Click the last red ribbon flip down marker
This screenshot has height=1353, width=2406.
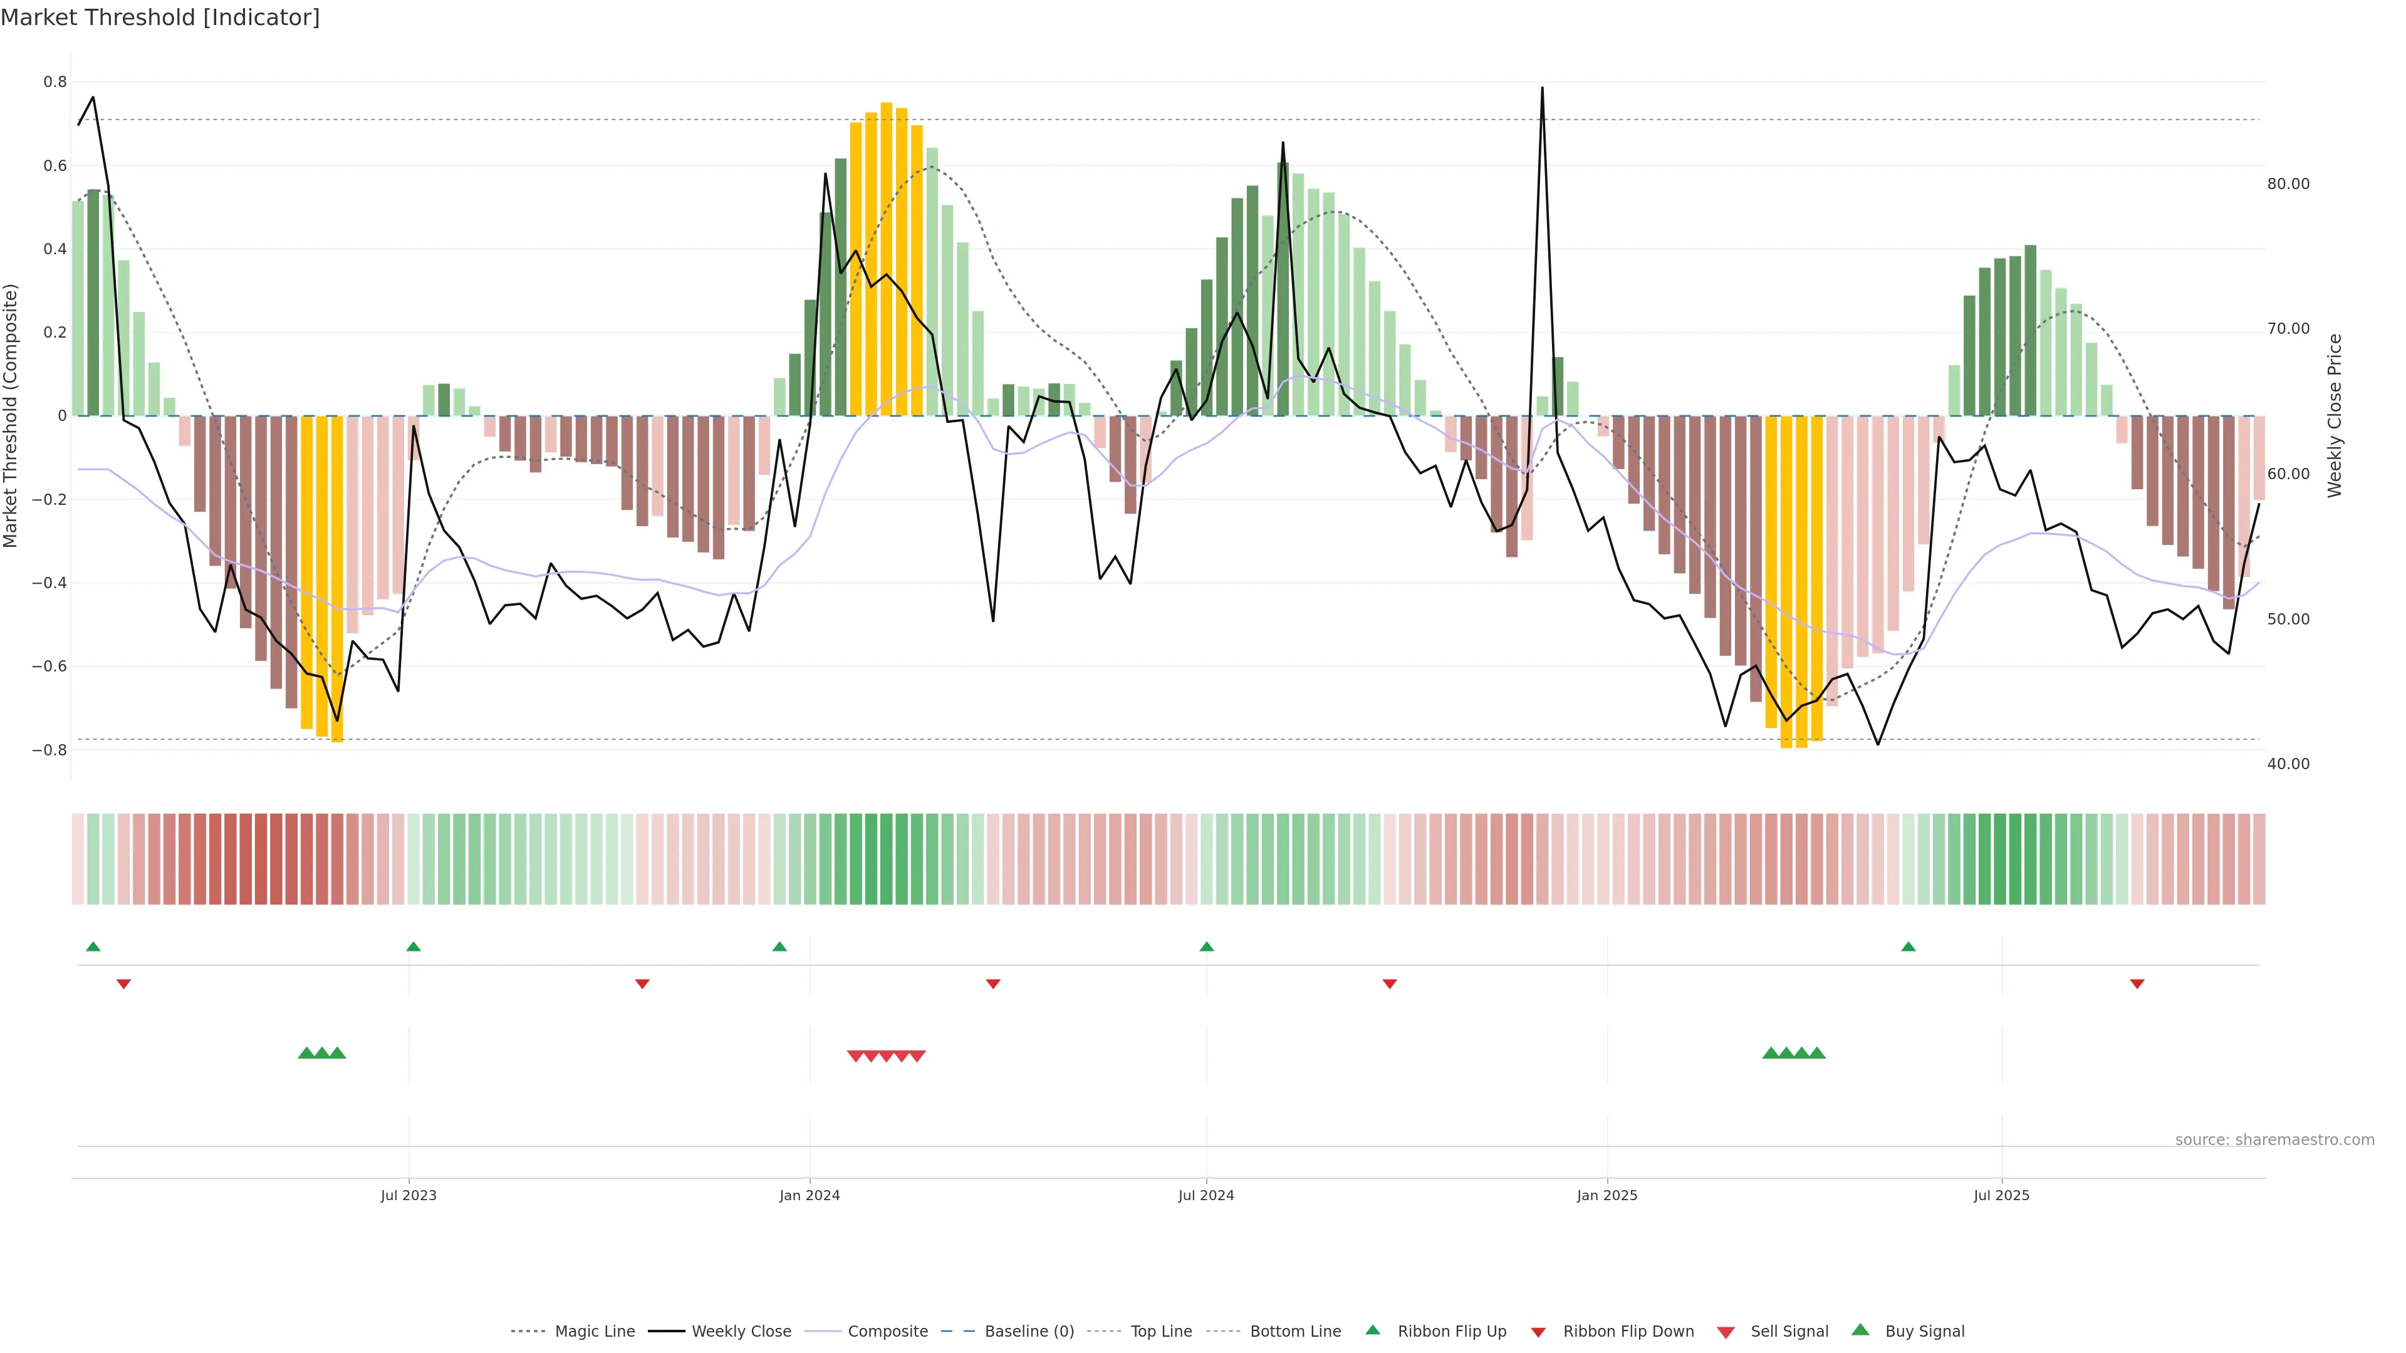2137,983
